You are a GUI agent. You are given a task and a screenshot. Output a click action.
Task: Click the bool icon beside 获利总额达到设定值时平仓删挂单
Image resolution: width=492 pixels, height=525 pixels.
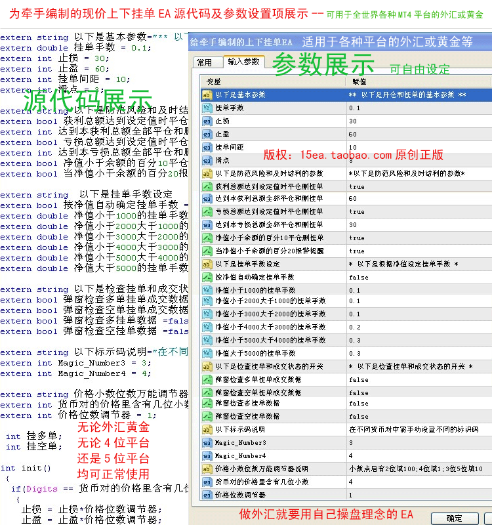[207, 186]
